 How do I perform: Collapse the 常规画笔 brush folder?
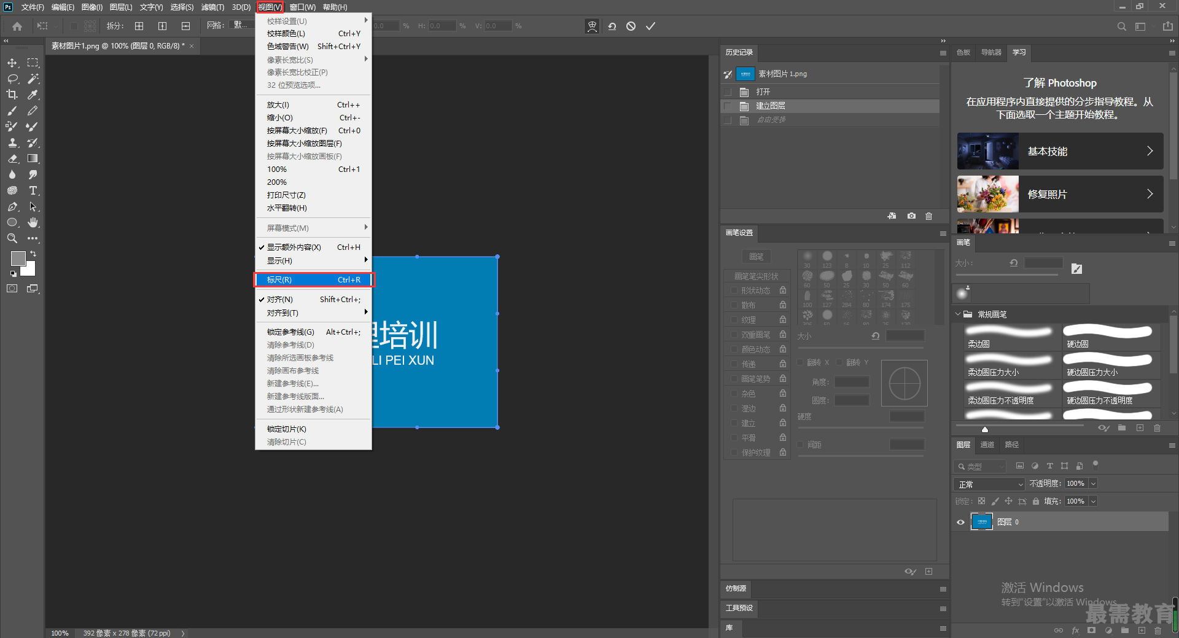click(x=958, y=314)
